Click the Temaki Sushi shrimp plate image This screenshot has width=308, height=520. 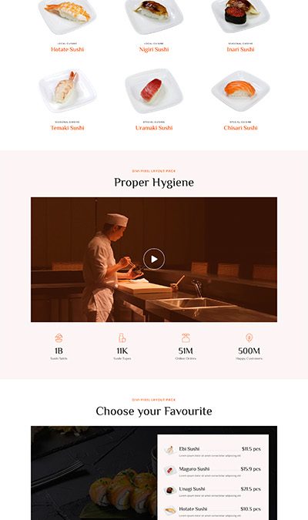[x=67, y=91]
